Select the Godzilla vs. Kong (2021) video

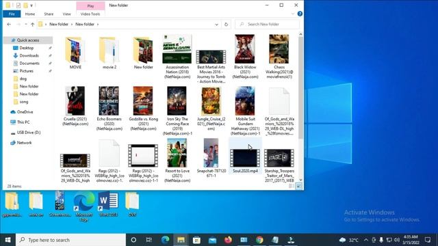(x=143, y=108)
